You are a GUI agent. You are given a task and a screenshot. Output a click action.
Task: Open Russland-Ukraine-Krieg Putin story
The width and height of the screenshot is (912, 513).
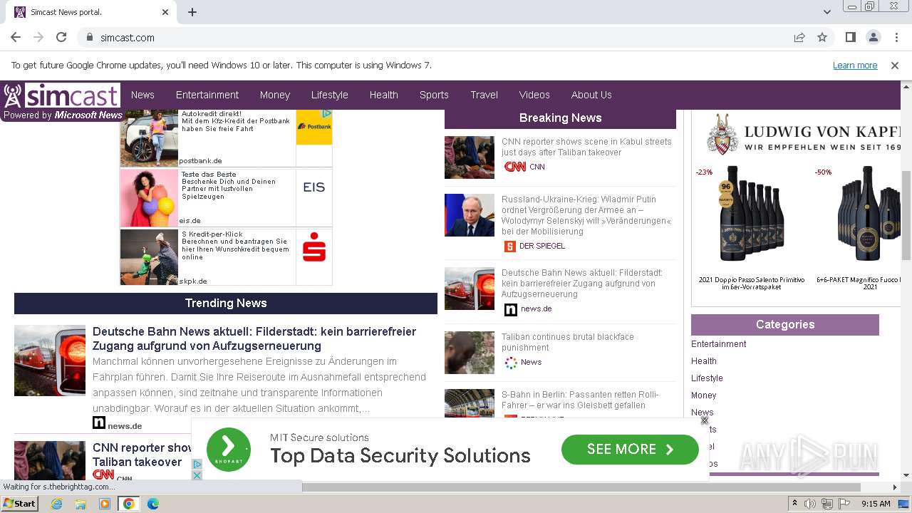(586, 215)
